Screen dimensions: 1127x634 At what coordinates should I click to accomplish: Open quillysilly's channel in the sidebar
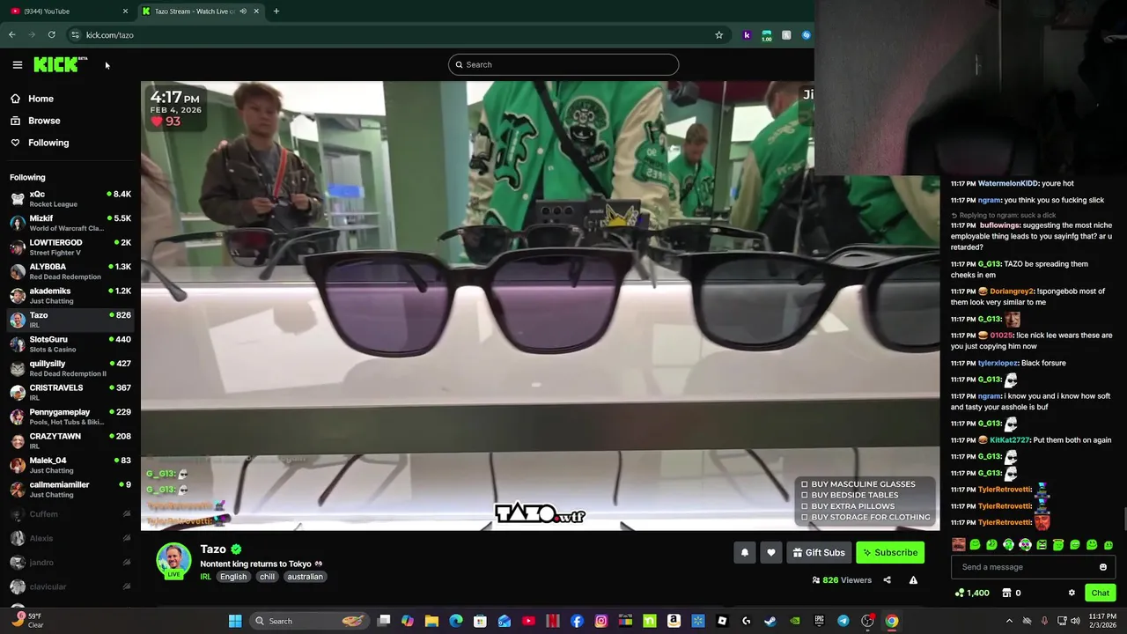[x=70, y=368]
